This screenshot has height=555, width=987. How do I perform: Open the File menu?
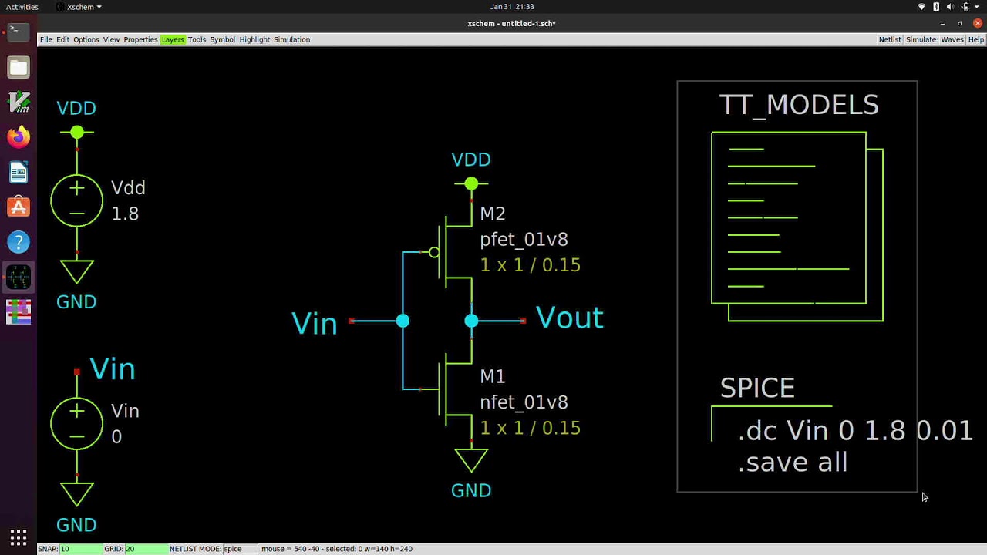coord(46,39)
